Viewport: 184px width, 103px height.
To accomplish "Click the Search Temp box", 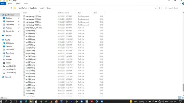I will (x=173, y=8).
